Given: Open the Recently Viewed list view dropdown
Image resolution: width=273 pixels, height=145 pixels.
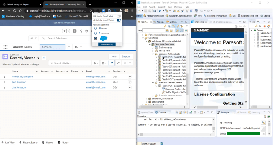Looking at the screenshot, I should point(38,58).
